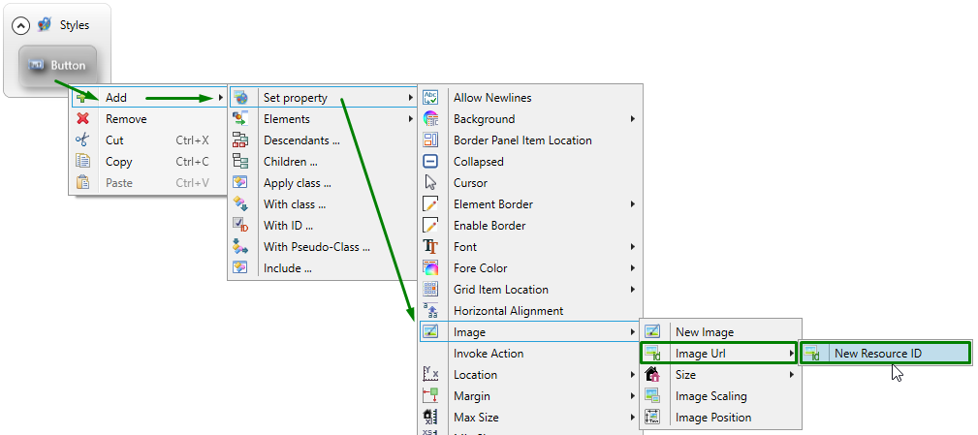Click the Size house icon
The image size is (978, 435).
tap(653, 375)
